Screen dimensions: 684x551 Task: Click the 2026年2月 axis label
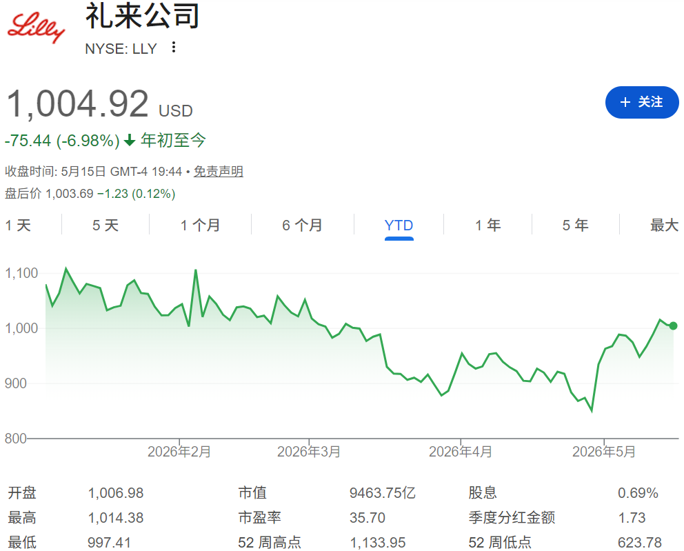[179, 452]
